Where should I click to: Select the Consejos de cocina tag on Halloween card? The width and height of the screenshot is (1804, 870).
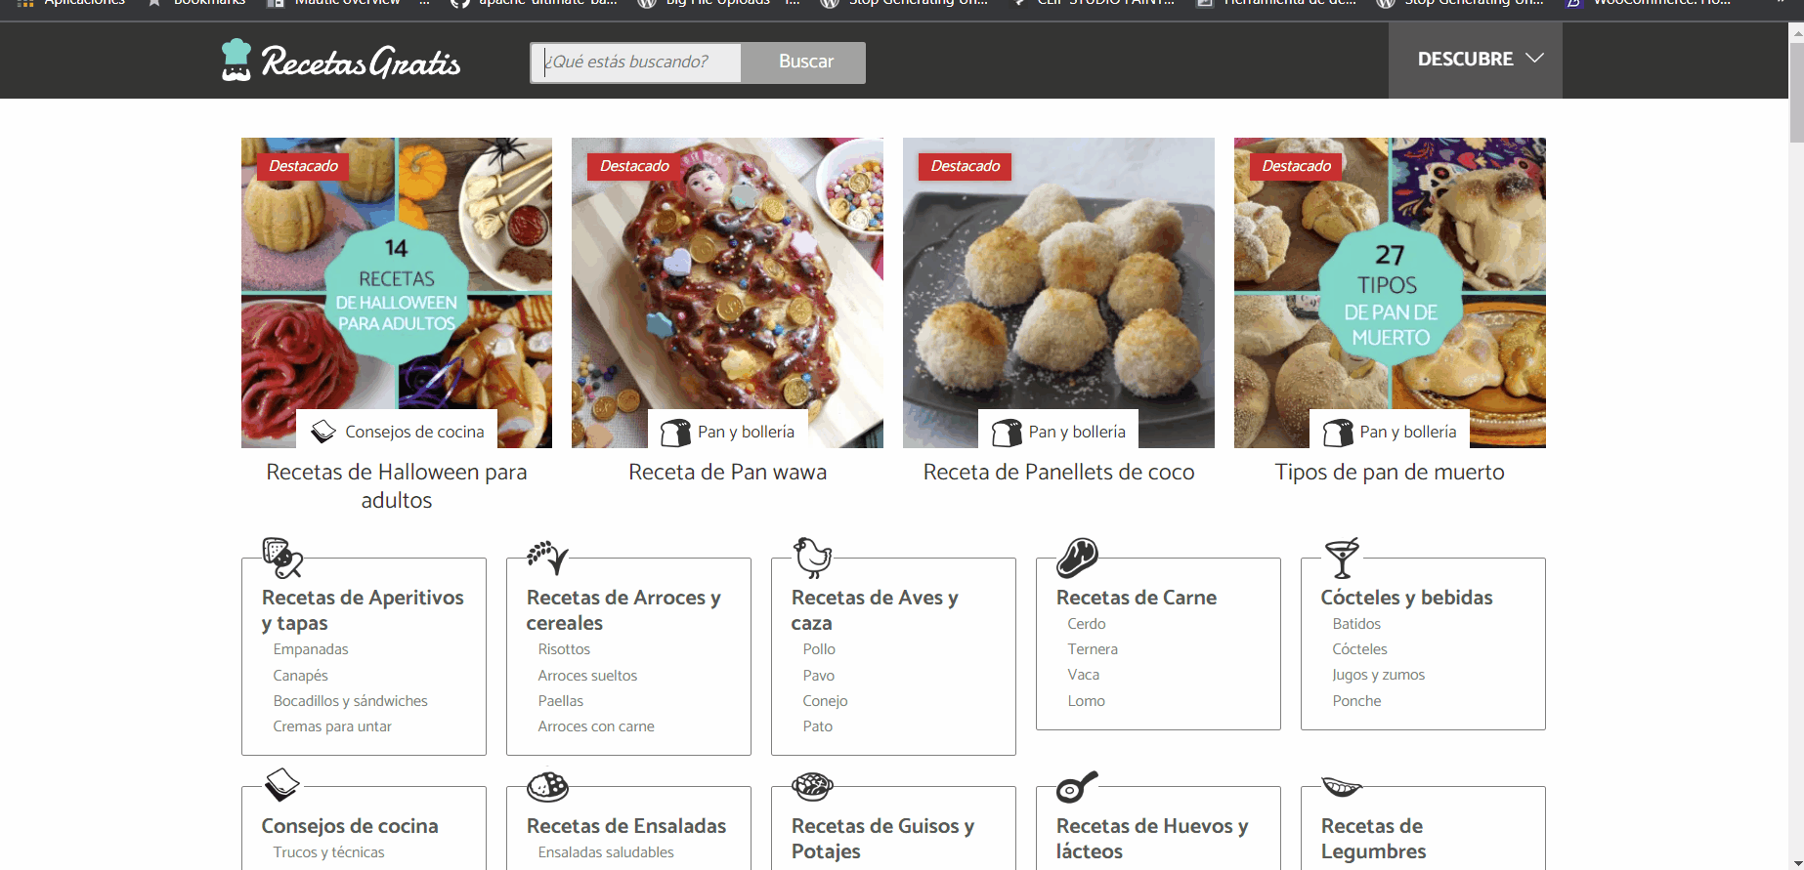[397, 432]
